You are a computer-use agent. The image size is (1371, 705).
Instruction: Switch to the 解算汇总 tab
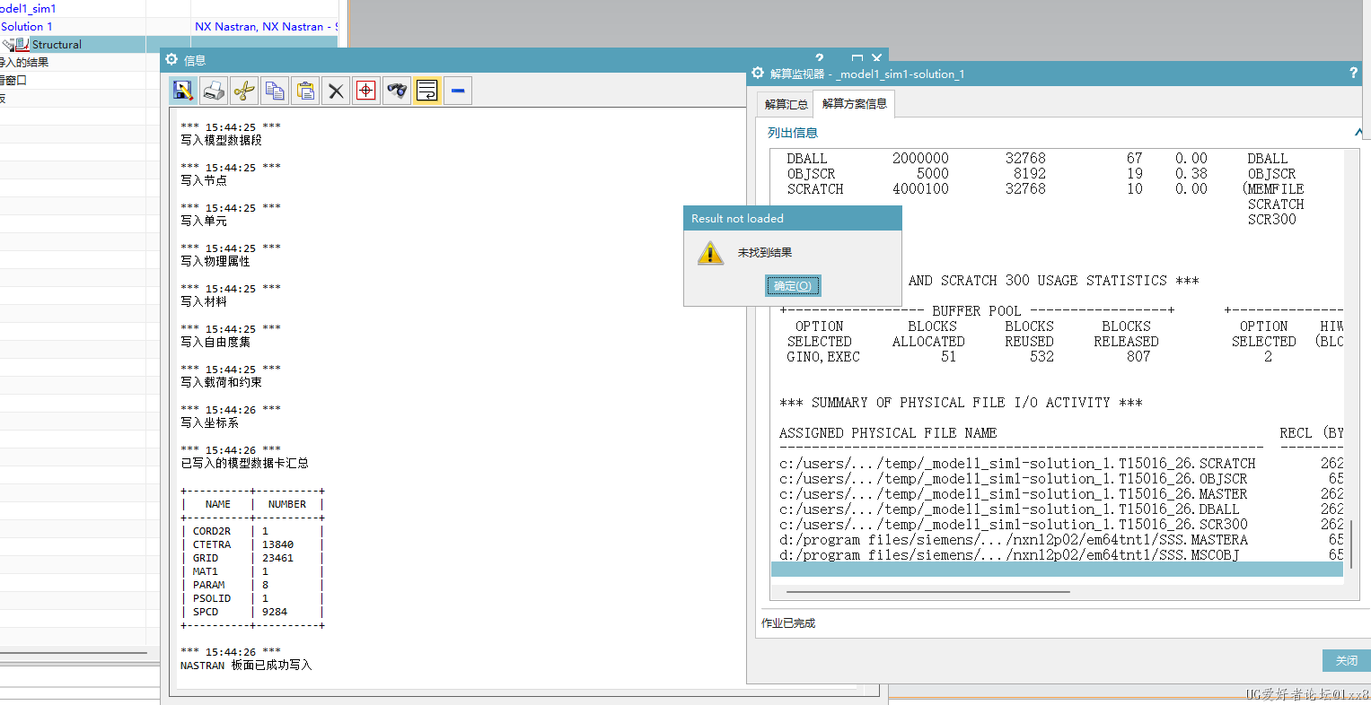[x=786, y=104]
